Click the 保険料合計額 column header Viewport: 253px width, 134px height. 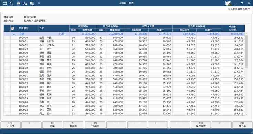pos(233,28)
